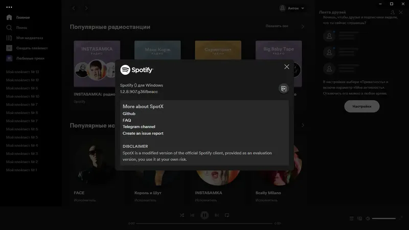The width and height of the screenshot is (409, 230).
Task: Go to Главная home in sidebar
Action: click(x=18, y=17)
